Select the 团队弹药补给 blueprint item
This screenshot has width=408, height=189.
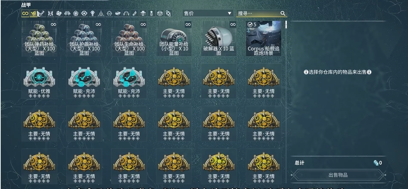(39, 39)
